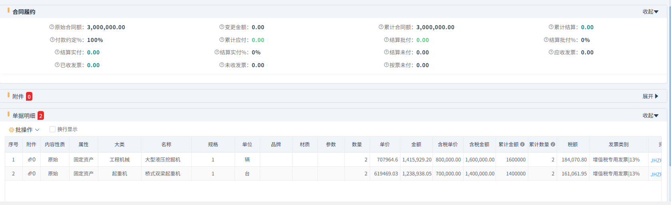Collapse the 单据明细 section
This screenshot has height=205, width=671.
[650, 115]
